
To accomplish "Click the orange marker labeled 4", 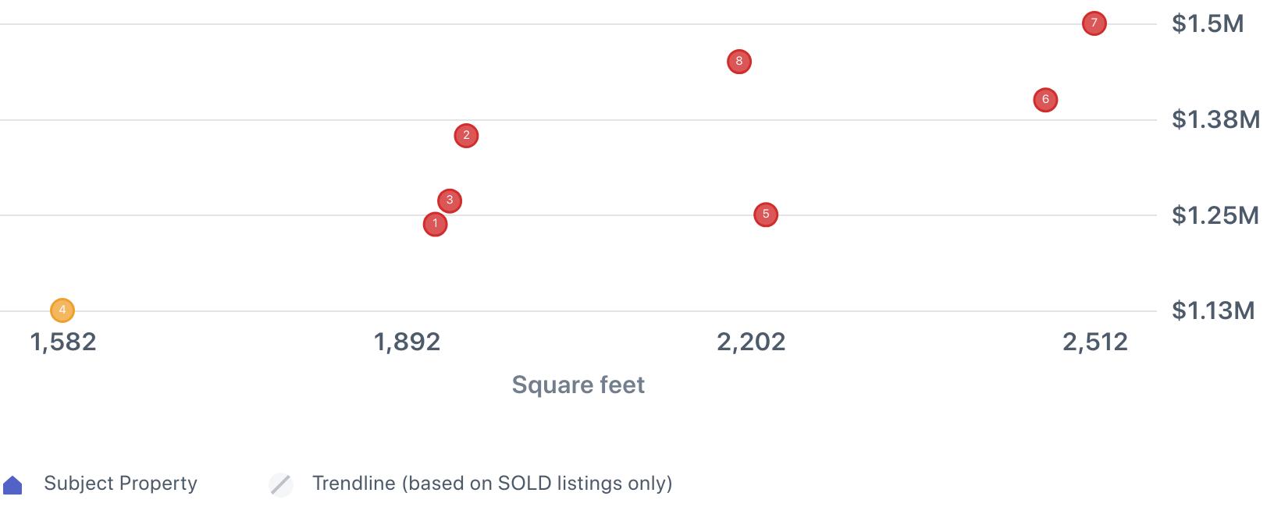I will click(62, 310).
